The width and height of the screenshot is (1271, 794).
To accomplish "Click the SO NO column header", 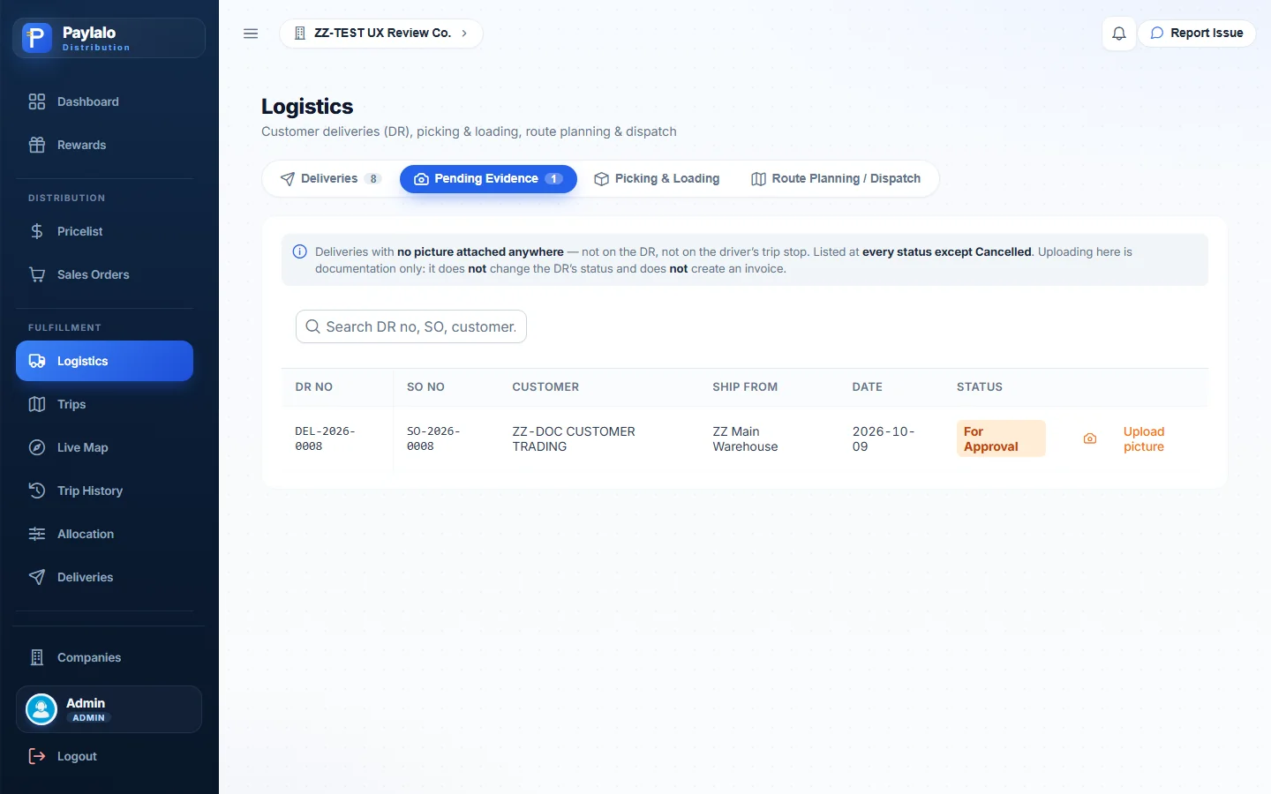I will [425, 387].
